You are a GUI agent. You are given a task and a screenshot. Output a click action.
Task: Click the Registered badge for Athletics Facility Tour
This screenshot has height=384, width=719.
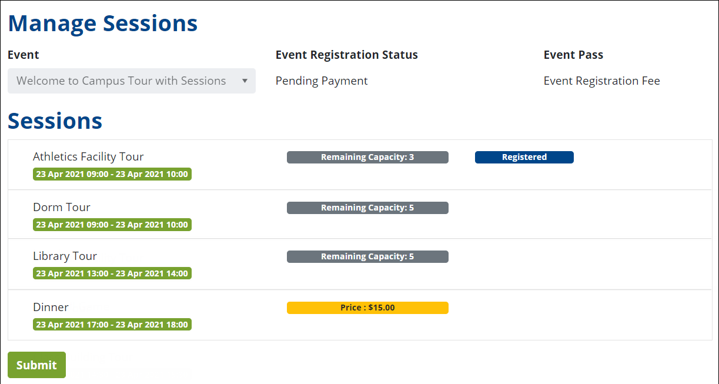524,157
